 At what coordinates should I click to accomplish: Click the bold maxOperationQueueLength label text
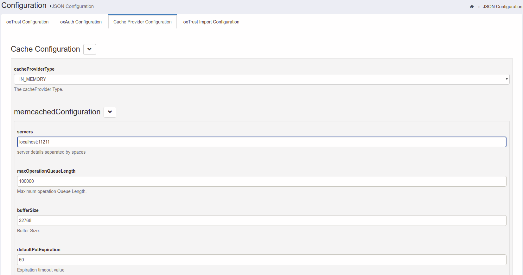point(46,171)
